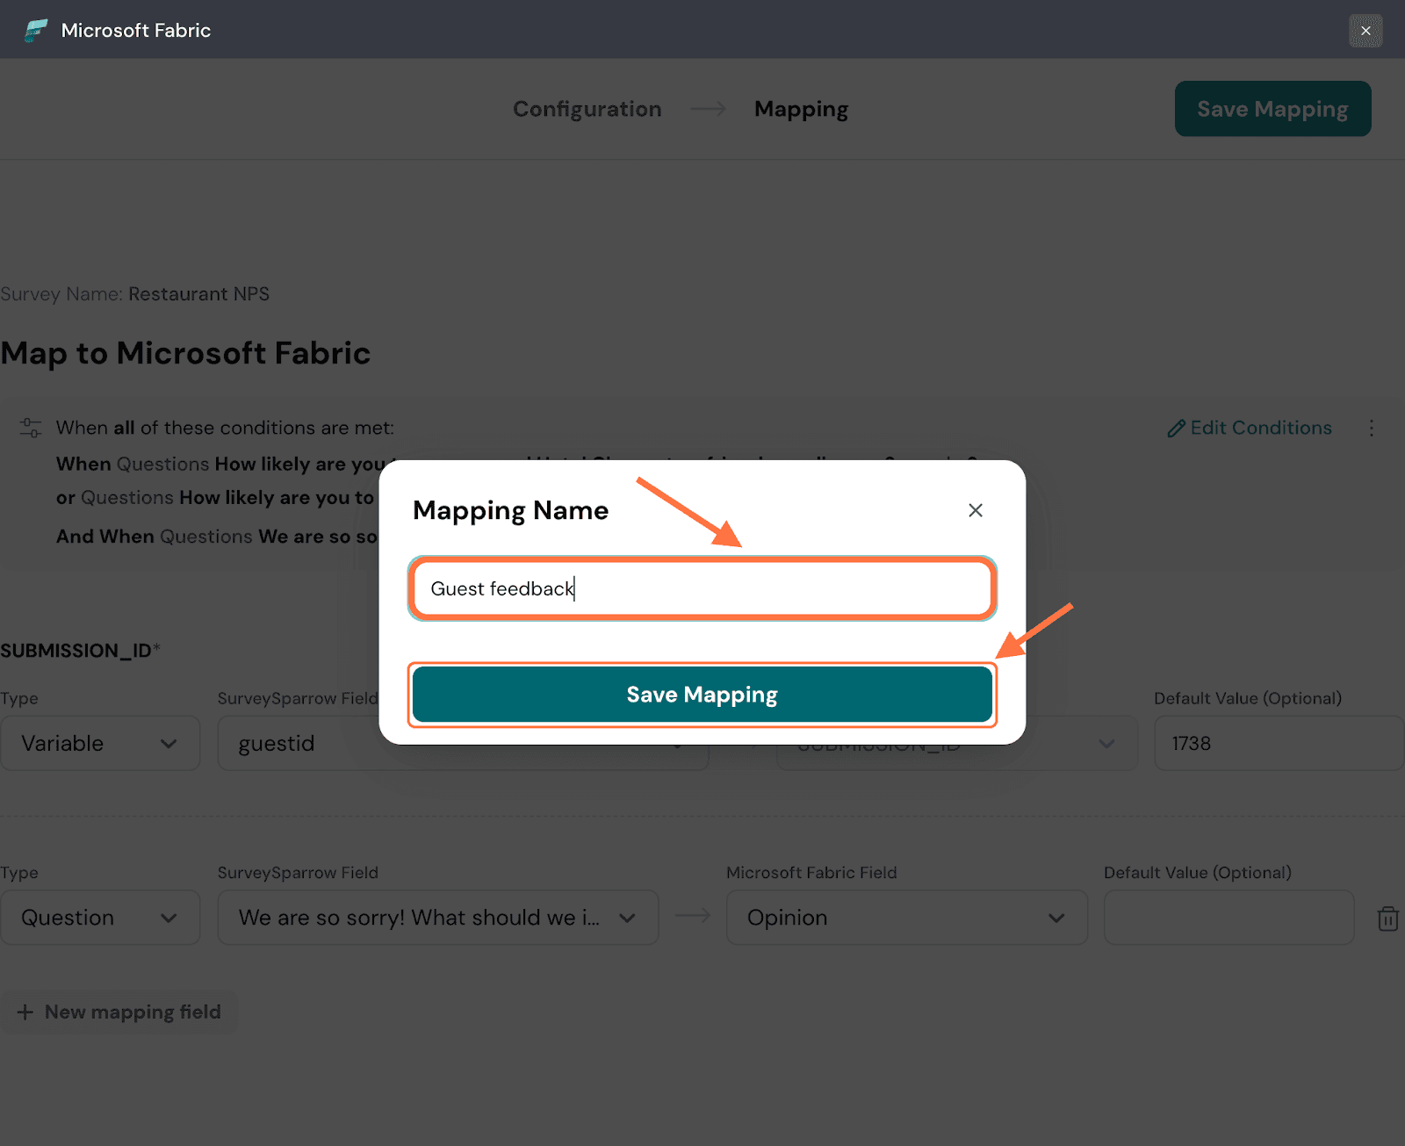Image resolution: width=1405 pixels, height=1146 pixels.
Task: Click the plus icon for new mapping field
Action: [x=25, y=1013]
